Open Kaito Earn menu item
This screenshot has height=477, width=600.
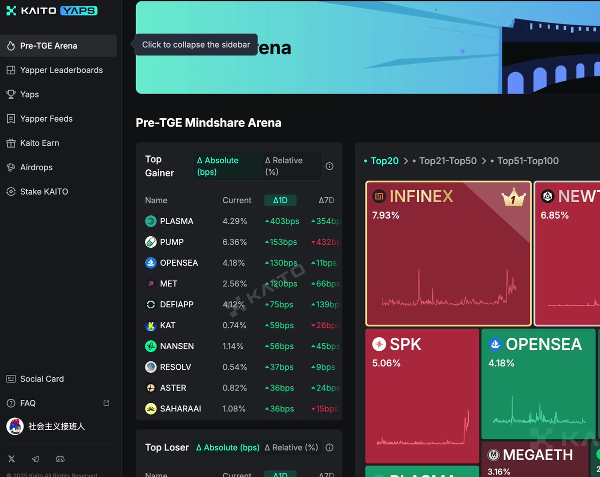[58, 143]
